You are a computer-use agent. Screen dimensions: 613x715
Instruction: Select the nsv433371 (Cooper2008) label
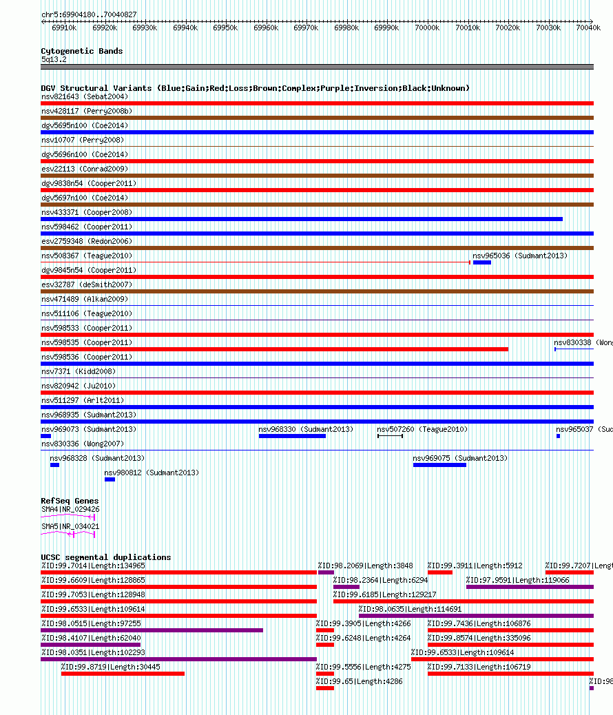coord(87,212)
